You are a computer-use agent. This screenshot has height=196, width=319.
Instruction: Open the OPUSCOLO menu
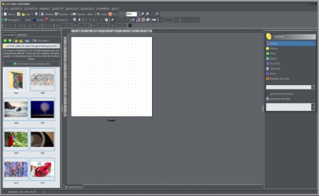[72, 9]
